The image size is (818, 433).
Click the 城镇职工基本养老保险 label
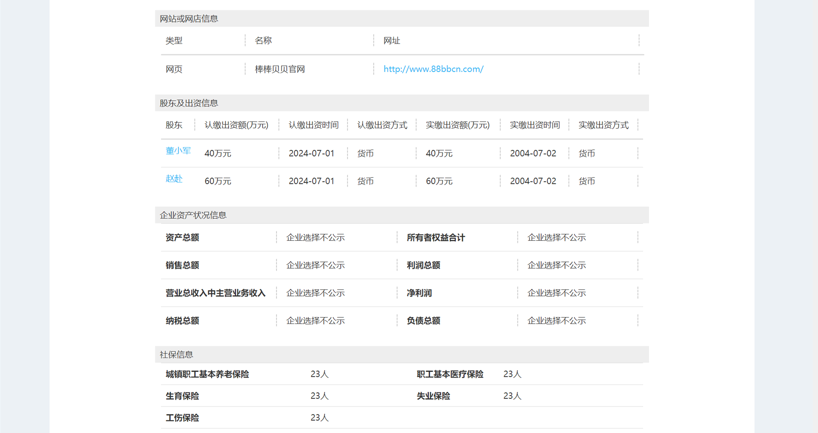click(207, 374)
